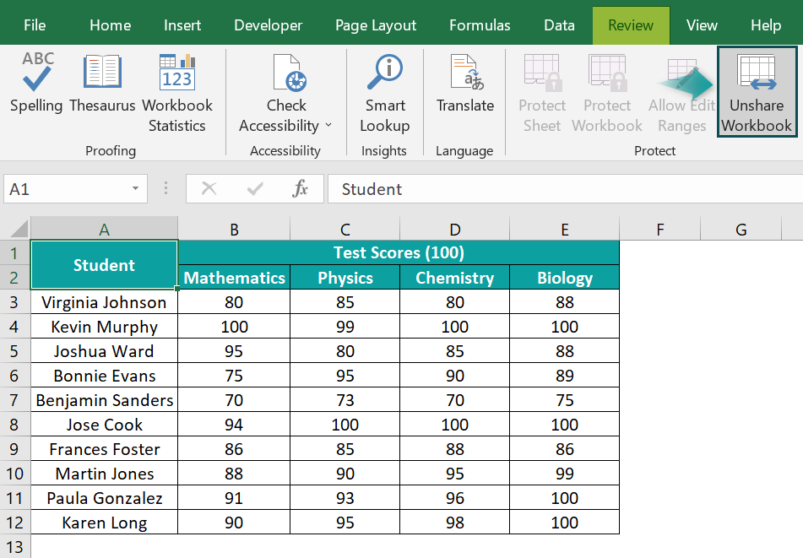Viewport: 803px width, 558px height.
Task: Open the Page Layout tab
Action: [x=376, y=25]
